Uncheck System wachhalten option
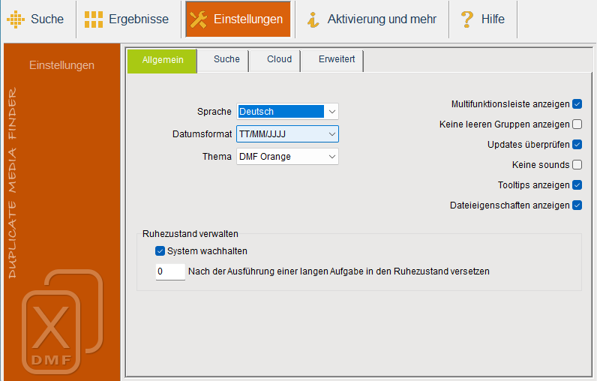The image size is (597, 381). coord(160,251)
